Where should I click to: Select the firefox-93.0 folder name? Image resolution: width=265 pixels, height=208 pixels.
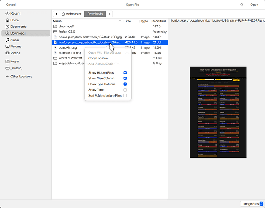(x=67, y=32)
